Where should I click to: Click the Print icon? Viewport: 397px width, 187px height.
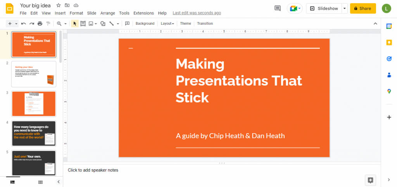40,24
